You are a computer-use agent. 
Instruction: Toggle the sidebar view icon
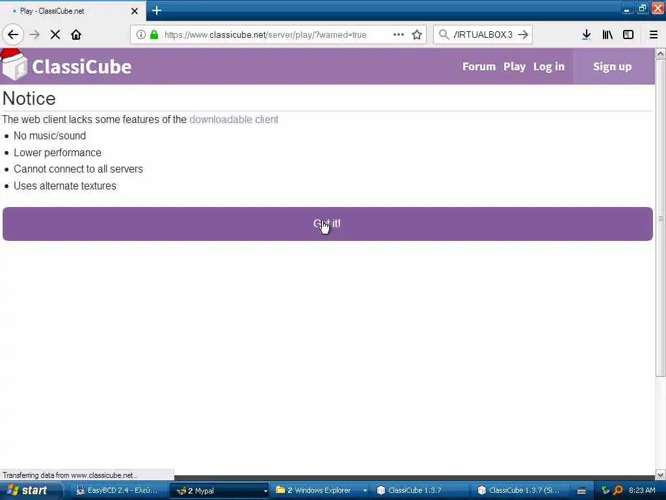tap(628, 35)
